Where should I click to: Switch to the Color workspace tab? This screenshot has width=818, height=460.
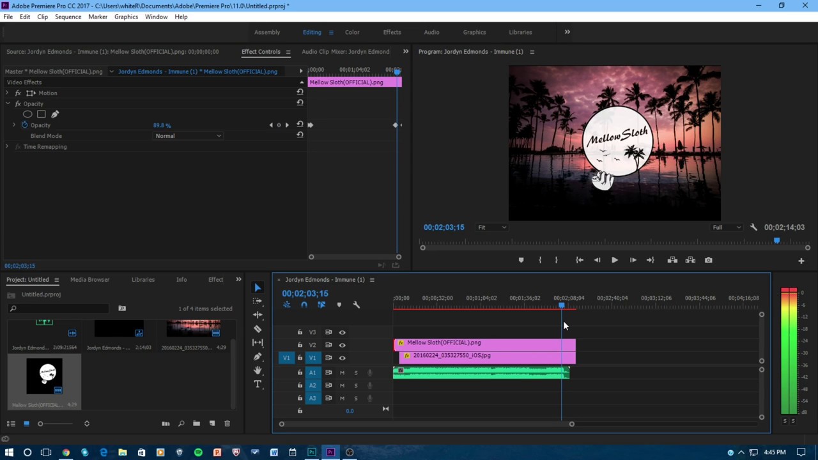tap(352, 32)
